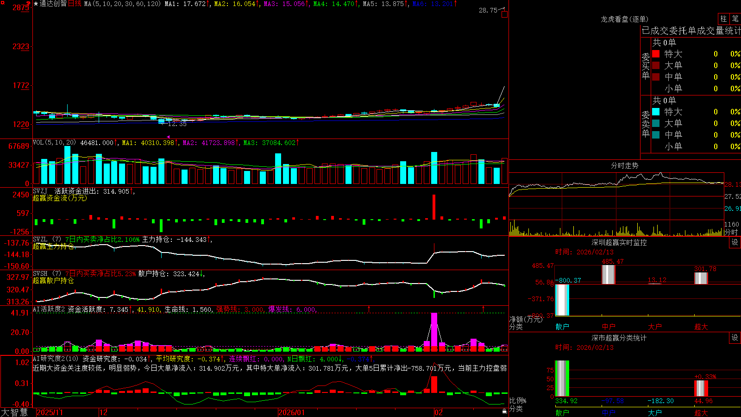
Task: Switch Dragon-Tiger panel to 柱 bar mode
Action: pos(723,19)
